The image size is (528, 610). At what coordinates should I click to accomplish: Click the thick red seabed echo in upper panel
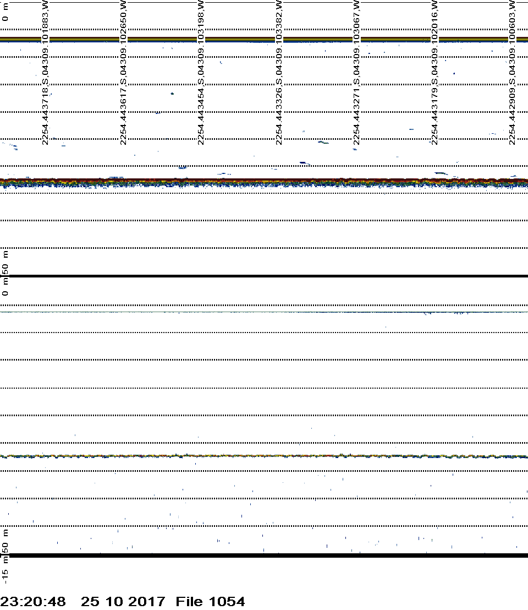tap(264, 181)
